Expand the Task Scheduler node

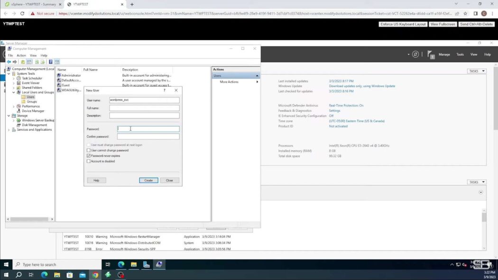(14, 78)
